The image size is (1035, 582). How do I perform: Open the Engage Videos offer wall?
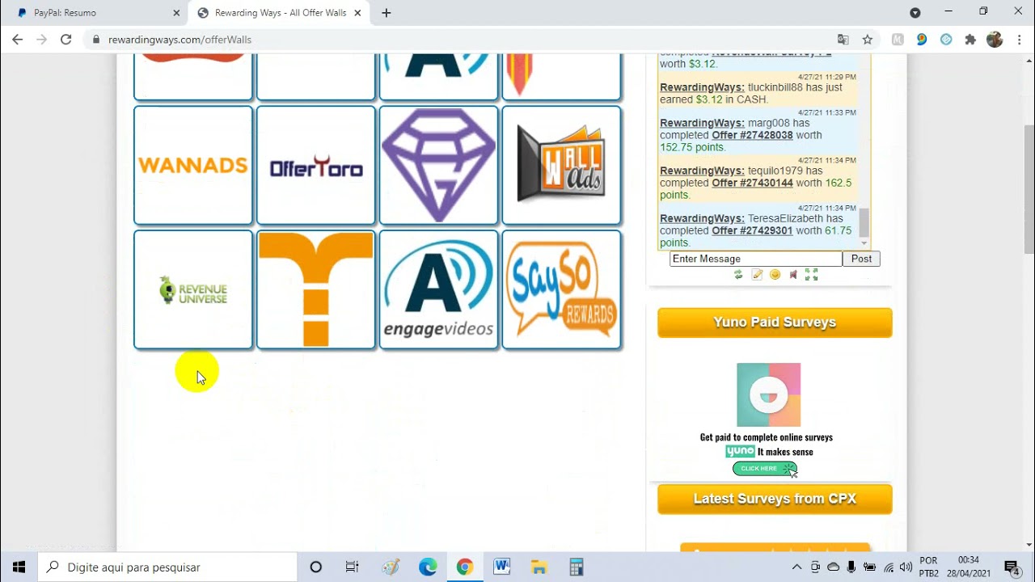pyautogui.click(x=439, y=289)
